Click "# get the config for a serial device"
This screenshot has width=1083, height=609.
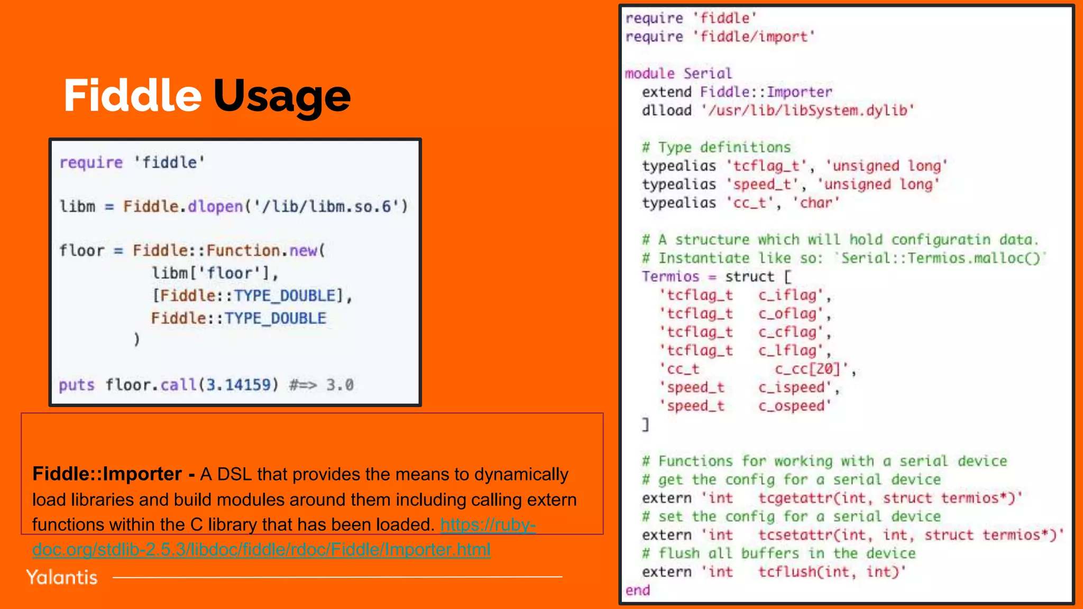pos(791,479)
